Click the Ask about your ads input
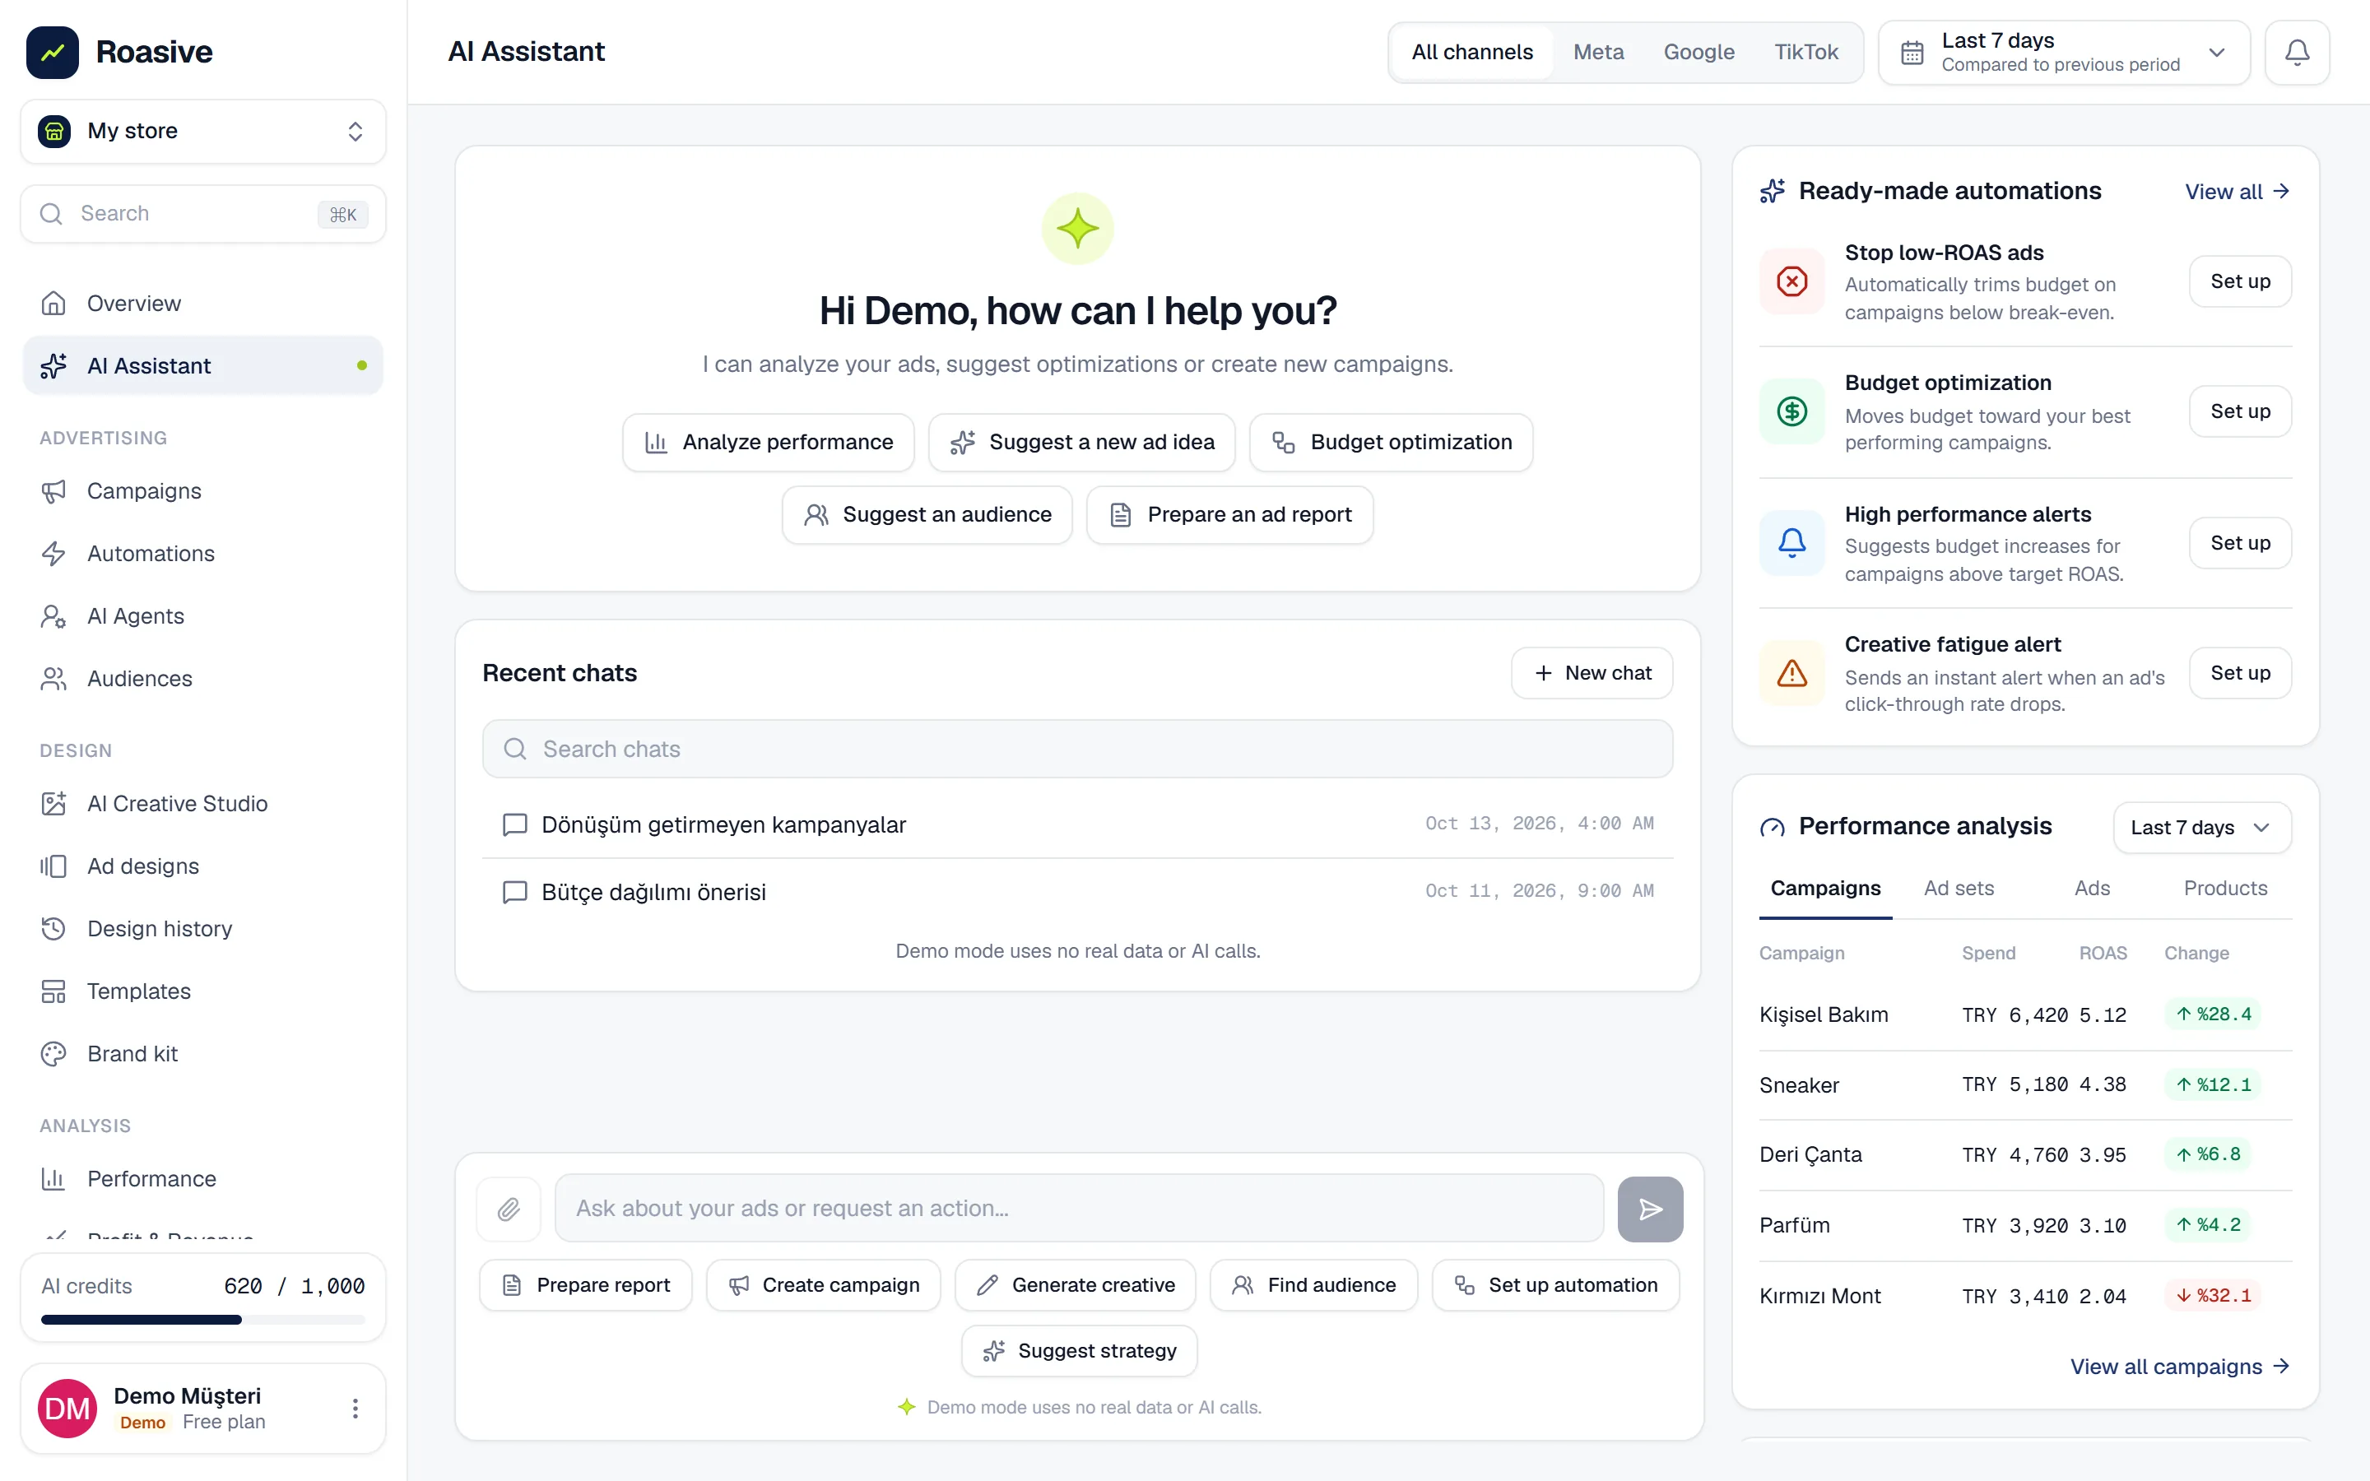The width and height of the screenshot is (2370, 1481). [1079, 1209]
